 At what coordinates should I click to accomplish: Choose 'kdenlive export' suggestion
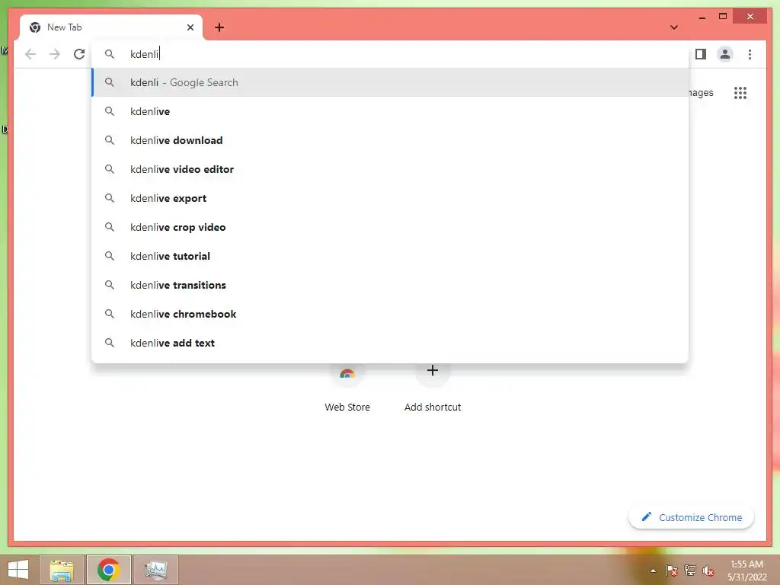(x=391, y=198)
